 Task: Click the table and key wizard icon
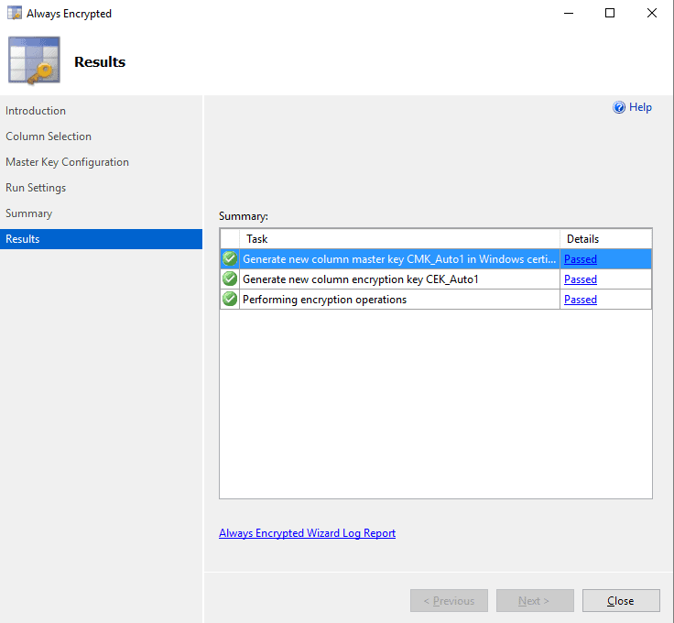(x=34, y=62)
